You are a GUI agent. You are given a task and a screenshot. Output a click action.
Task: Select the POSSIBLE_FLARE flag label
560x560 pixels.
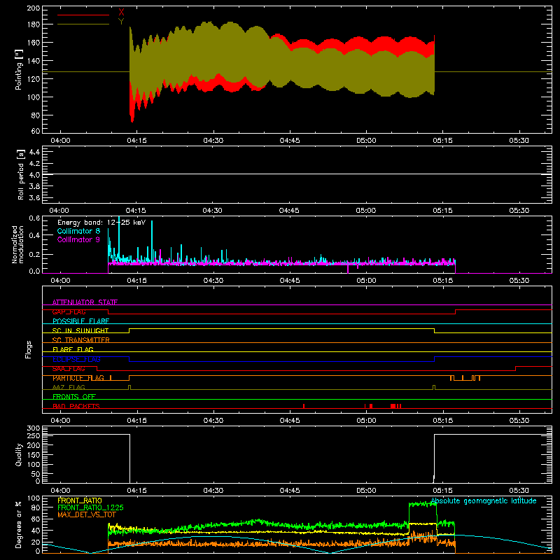pyautogui.click(x=80, y=321)
